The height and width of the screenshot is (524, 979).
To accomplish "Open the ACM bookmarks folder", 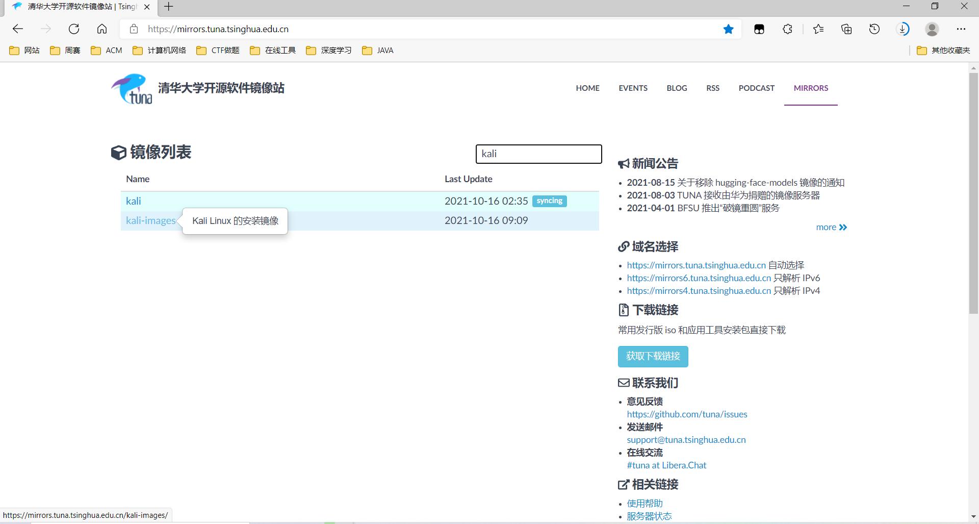I will tap(107, 50).
